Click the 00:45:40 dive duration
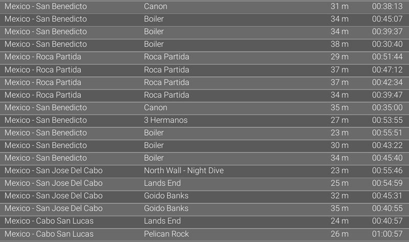 (387, 158)
